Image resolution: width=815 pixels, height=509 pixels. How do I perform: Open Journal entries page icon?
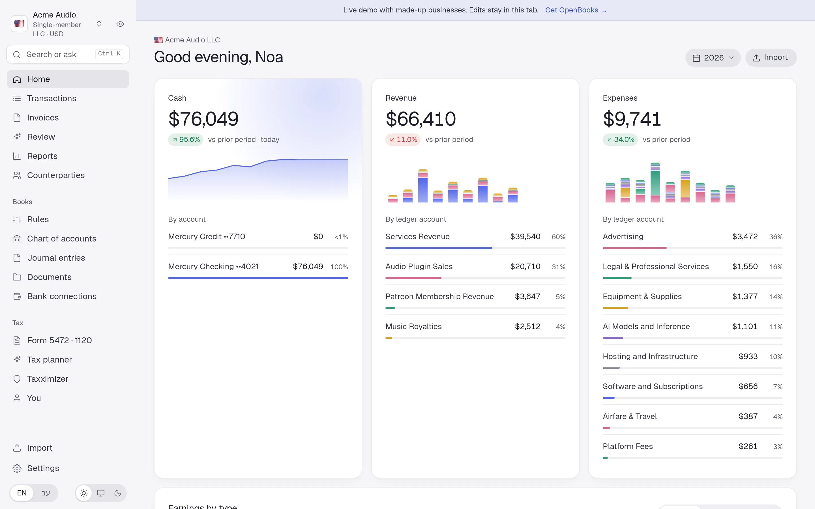coord(17,258)
